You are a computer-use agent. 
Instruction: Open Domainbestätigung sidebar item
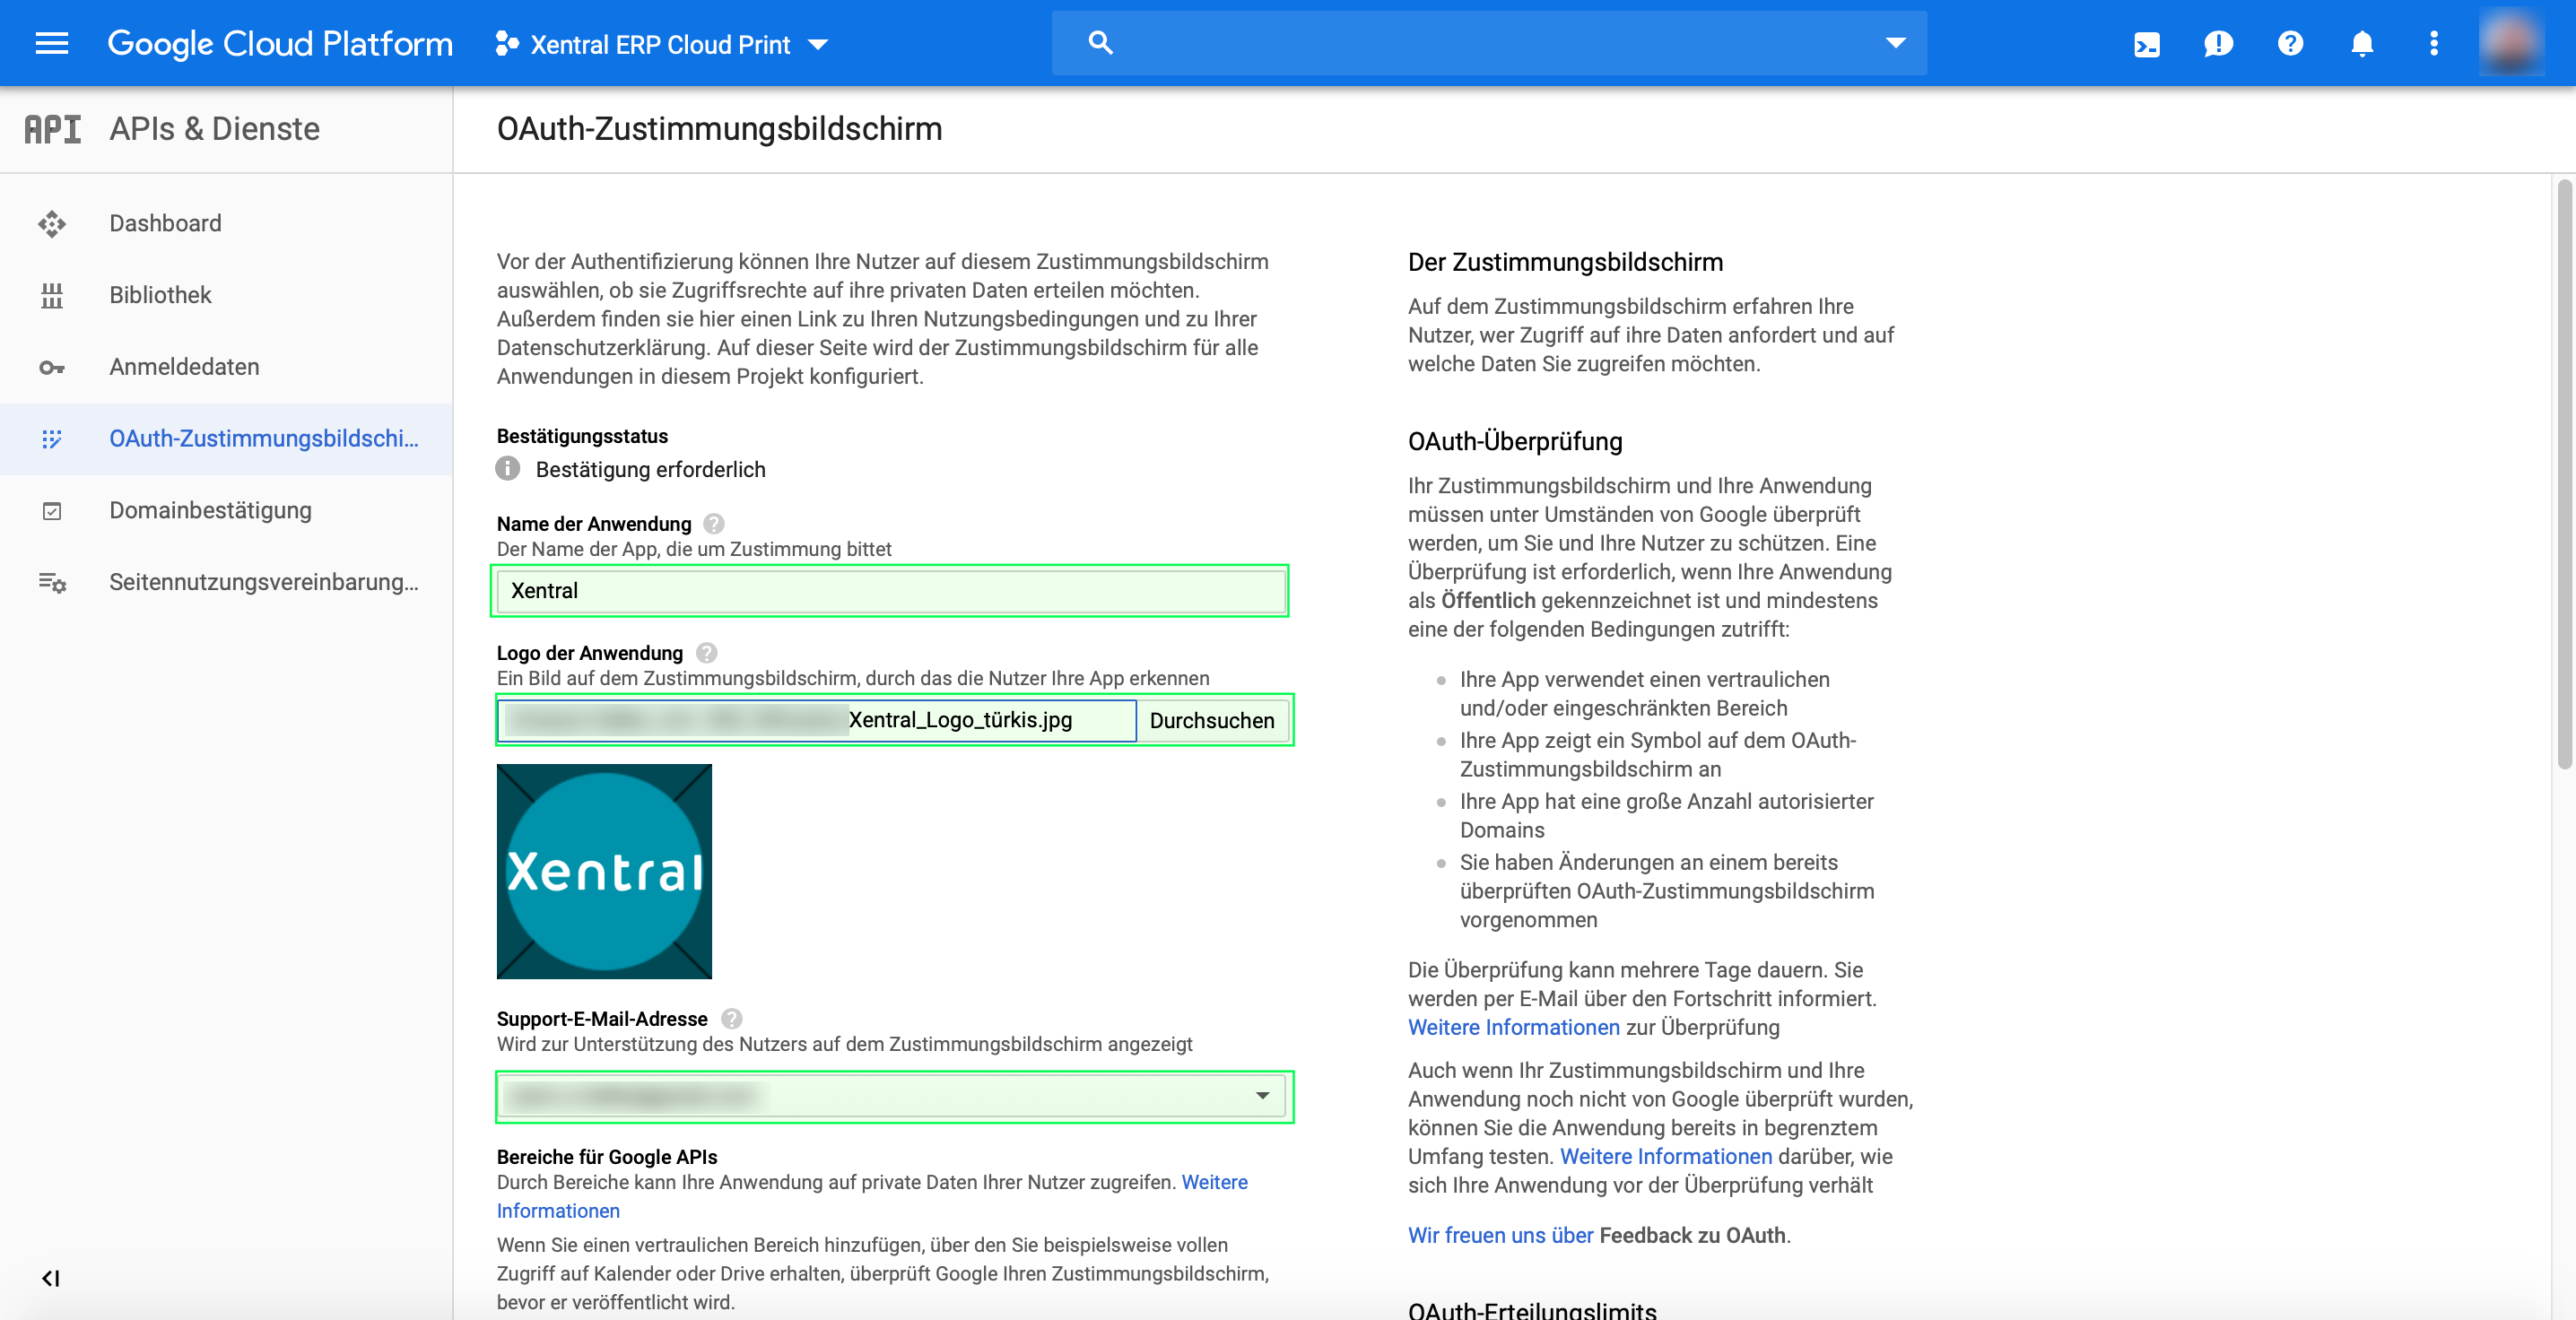pos(210,510)
